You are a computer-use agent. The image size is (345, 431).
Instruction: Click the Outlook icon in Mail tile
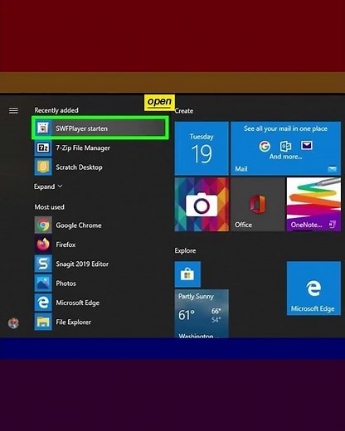tap(285, 146)
